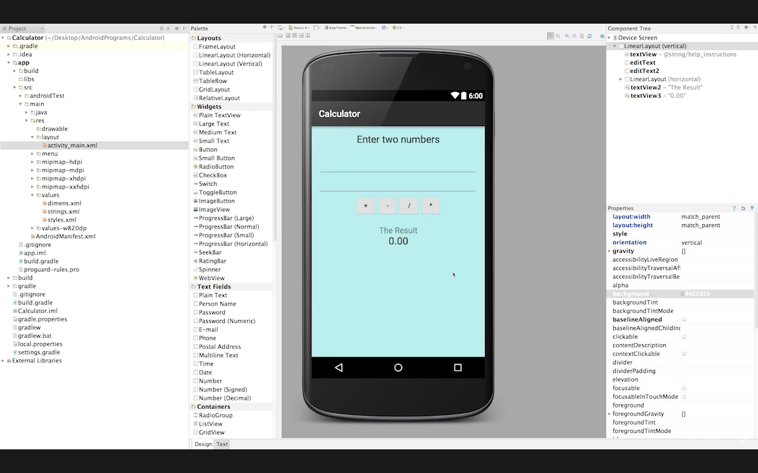The width and height of the screenshot is (758, 473).
Task: Click the Android API version 23 icon
Action: 397,28
